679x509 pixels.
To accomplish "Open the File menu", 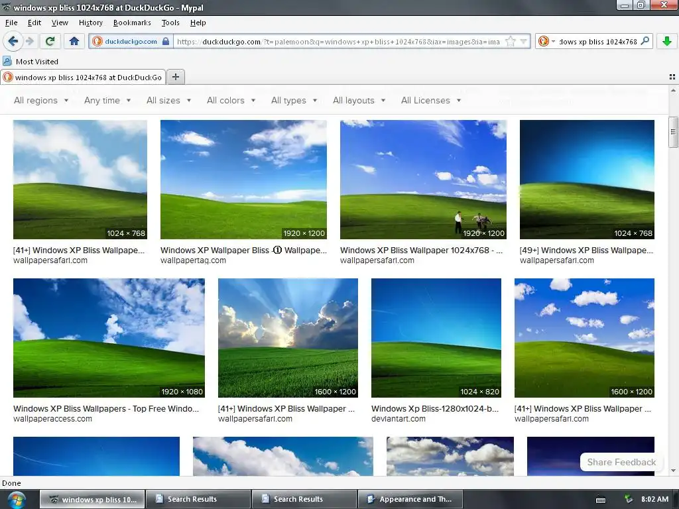I will pos(11,23).
